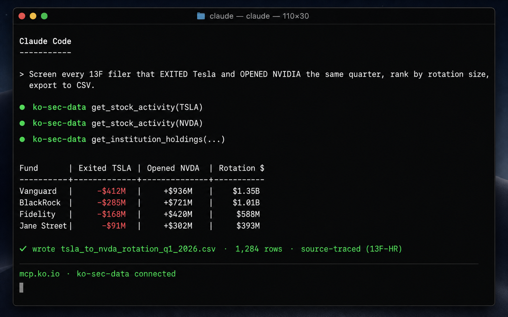
Task: Click the green fullscreen window button
Action: 44,16
